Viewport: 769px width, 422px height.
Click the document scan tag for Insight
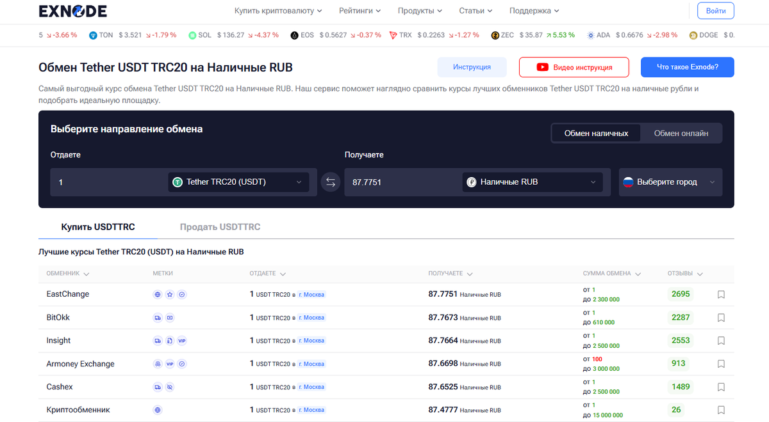[x=170, y=341]
